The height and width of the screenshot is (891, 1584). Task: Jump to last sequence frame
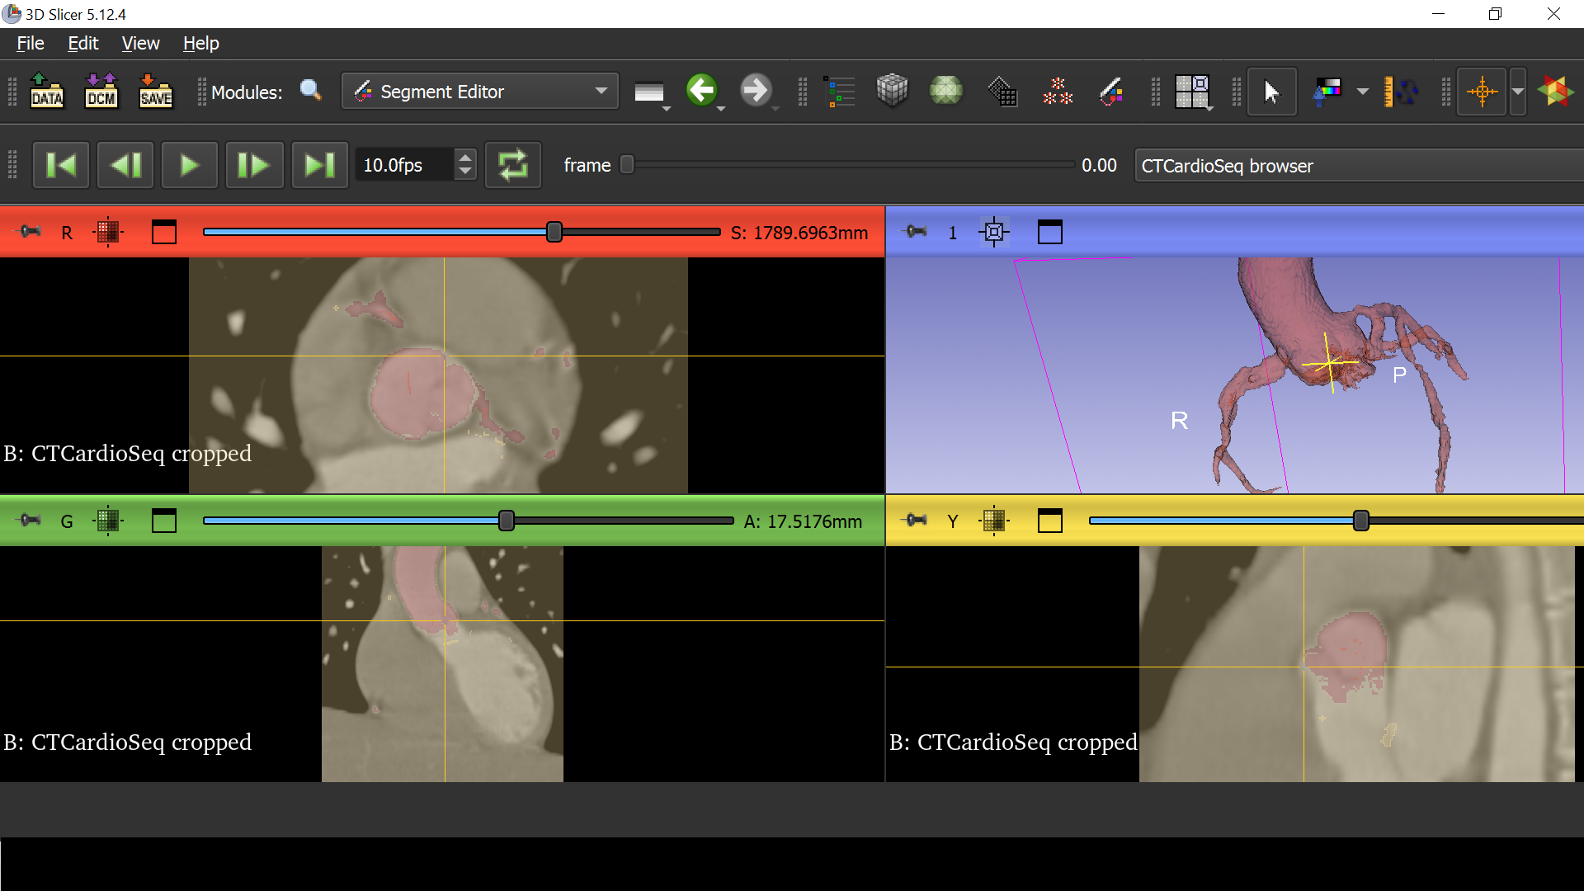click(319, 165)
